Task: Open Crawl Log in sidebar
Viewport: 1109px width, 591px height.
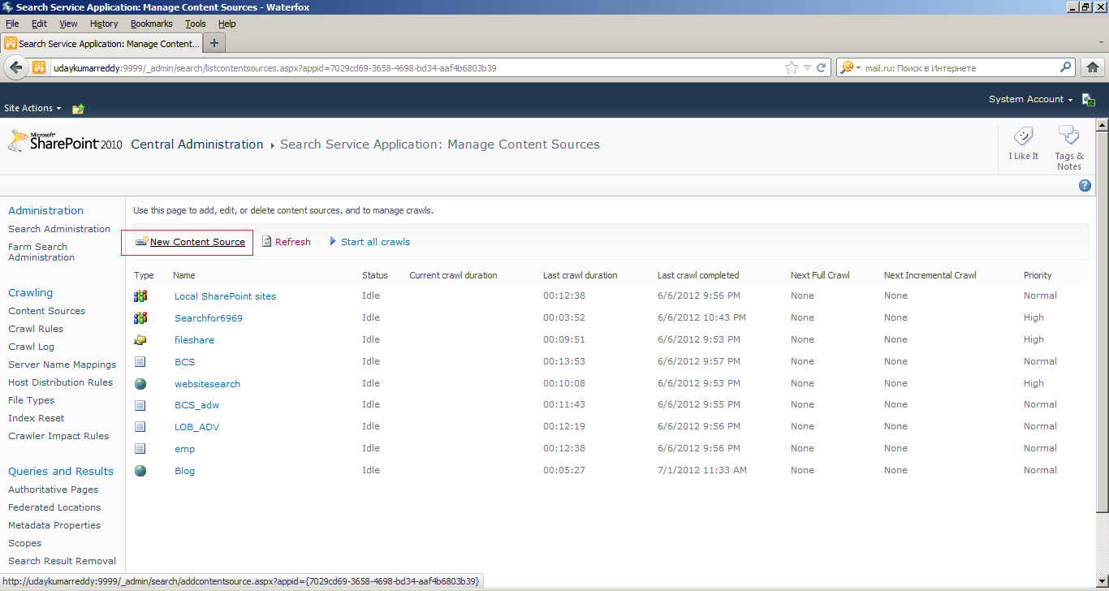Action: [x=31, y=347]
